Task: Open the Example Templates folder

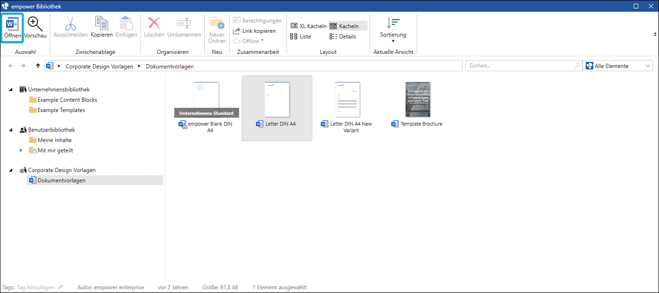Action: point(61,110)
